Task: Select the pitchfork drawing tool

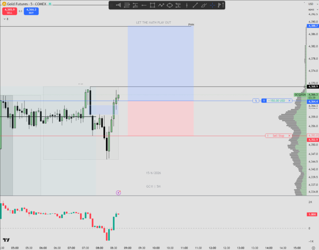Action: pos(118,5)
